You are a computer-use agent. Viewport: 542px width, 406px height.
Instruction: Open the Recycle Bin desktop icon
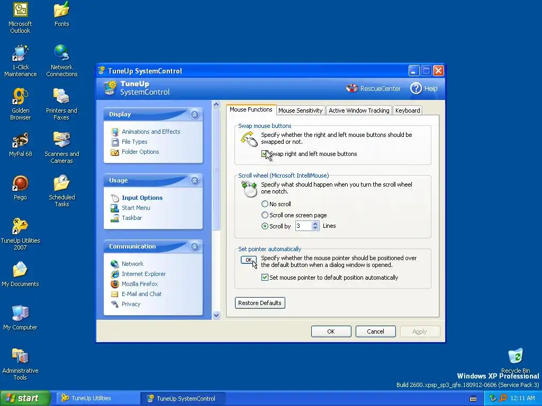pyautogui.click(x=516, y=357)
